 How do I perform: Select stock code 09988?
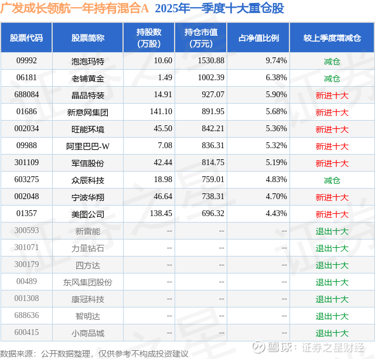tap(26, 146)
